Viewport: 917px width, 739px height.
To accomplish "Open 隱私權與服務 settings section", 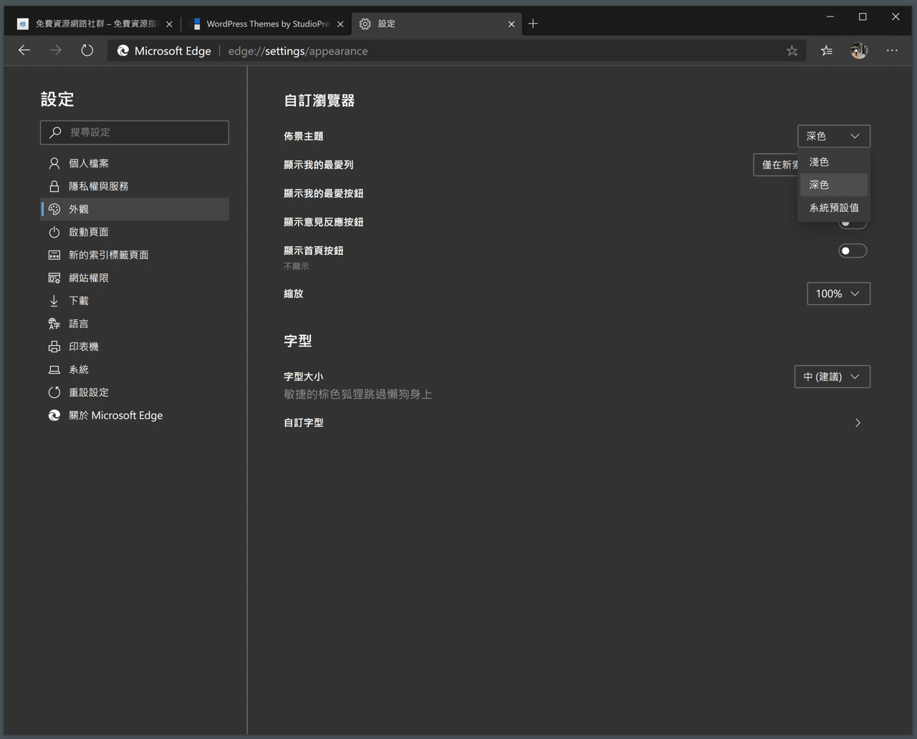I will (x=98, y=186).
